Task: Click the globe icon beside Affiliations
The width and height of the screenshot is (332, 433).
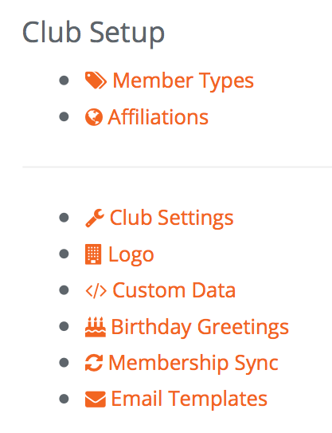Action: pos(94,117)
